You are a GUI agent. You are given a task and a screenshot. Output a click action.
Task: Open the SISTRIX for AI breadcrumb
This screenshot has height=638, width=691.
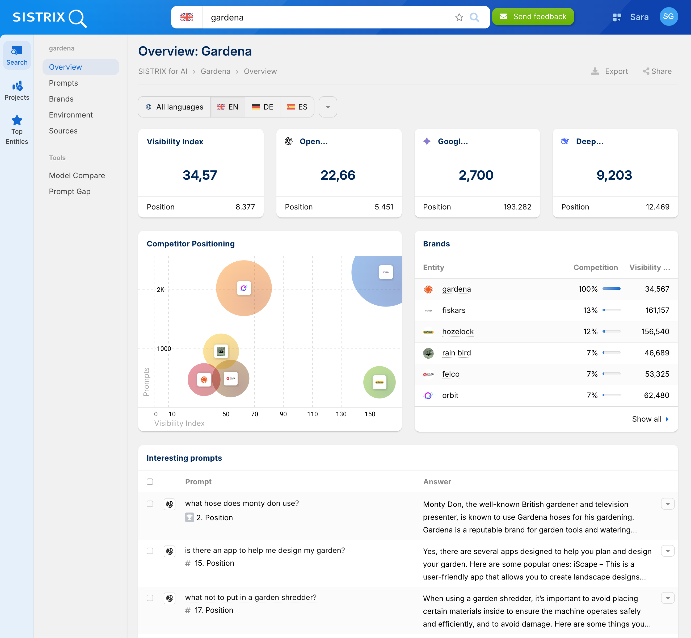[163, 71]
